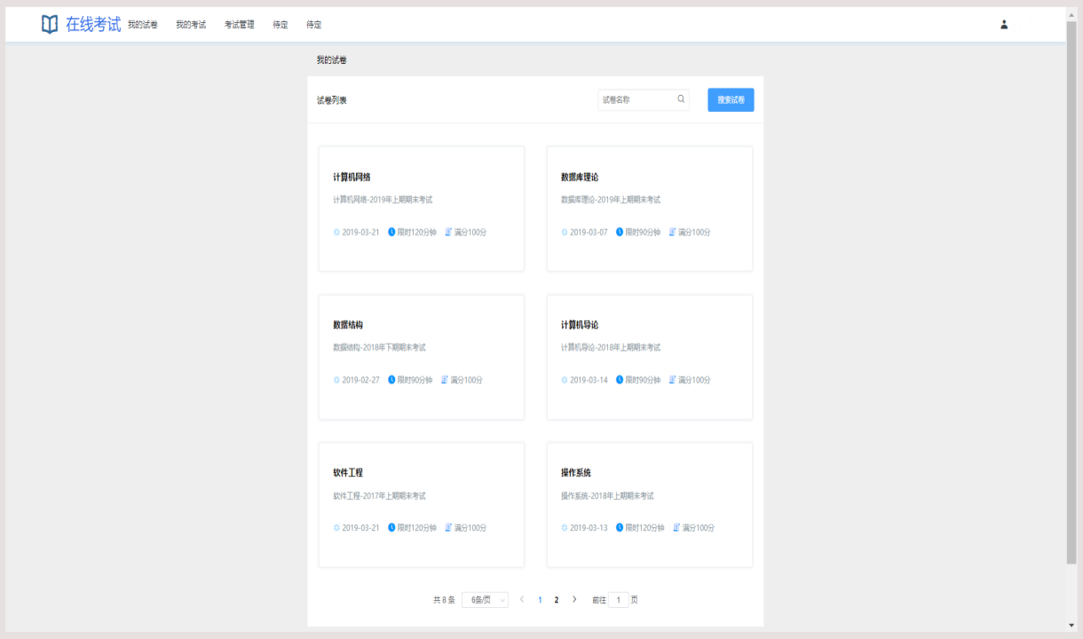Image resolution: width=1083 pixels, height=639 pixels.
Task: Open the 计算机导论 paper title
Action: click(x=580, y=325)
